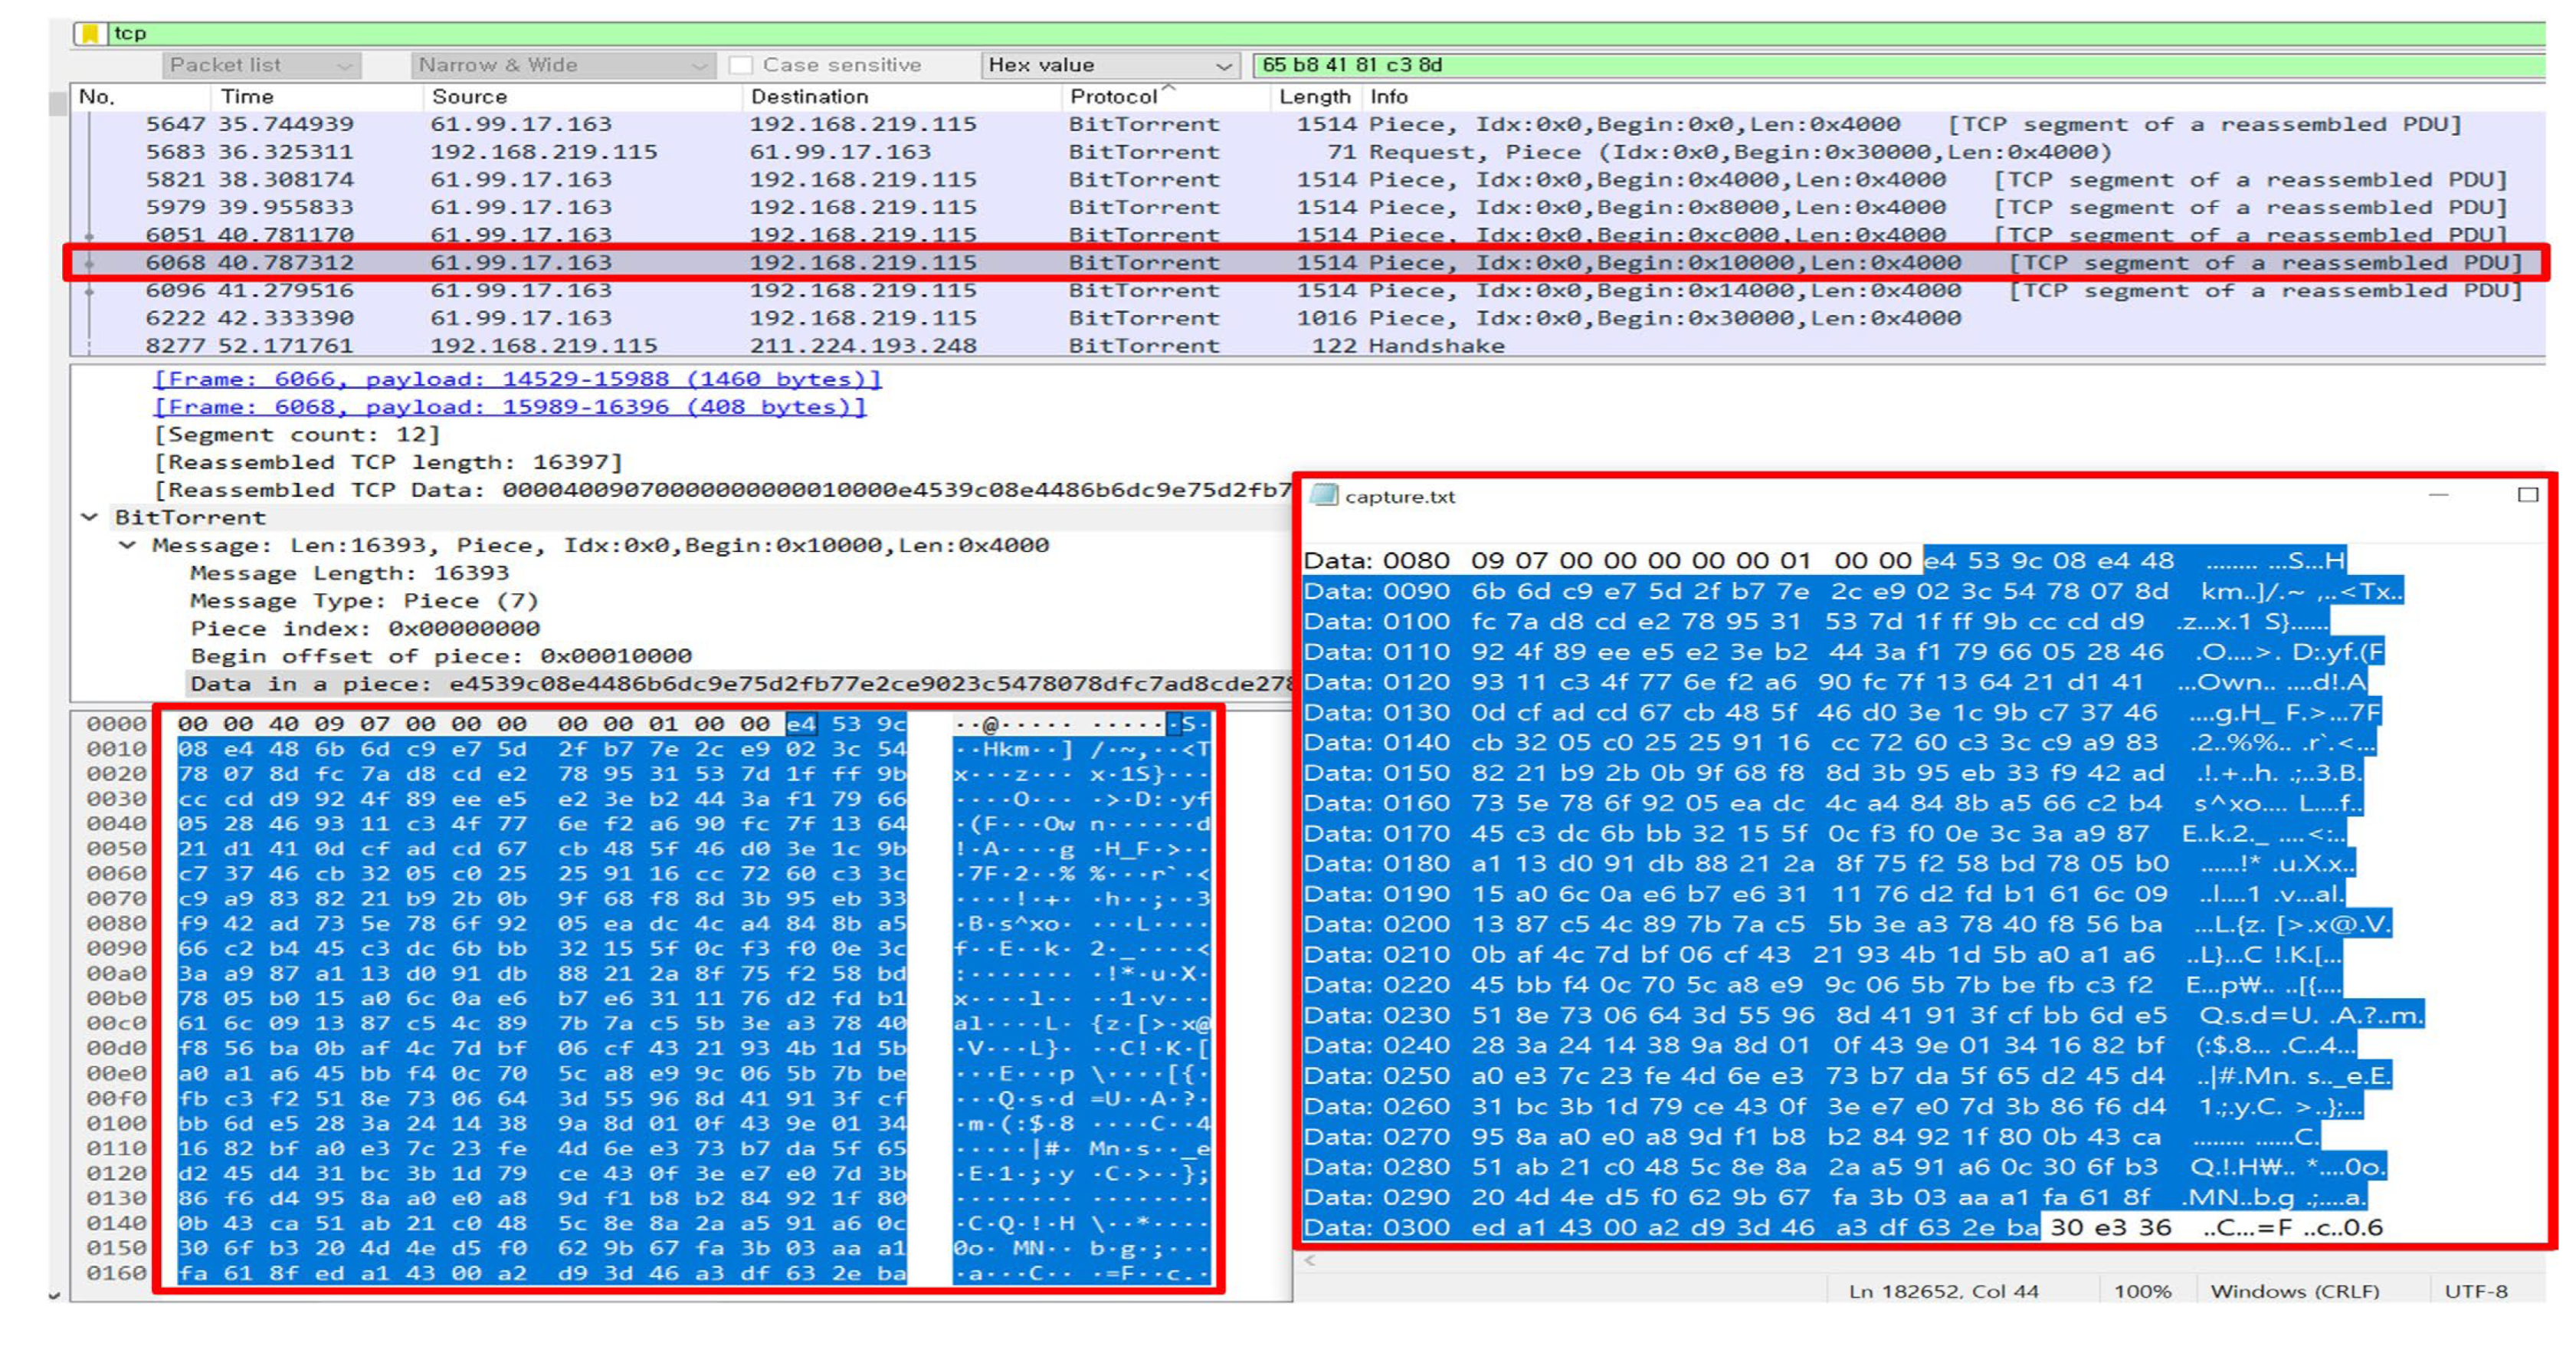2576x1353 pixels.
Task: Open the Packet list search dropdown
Action: [x=262, y=65]
